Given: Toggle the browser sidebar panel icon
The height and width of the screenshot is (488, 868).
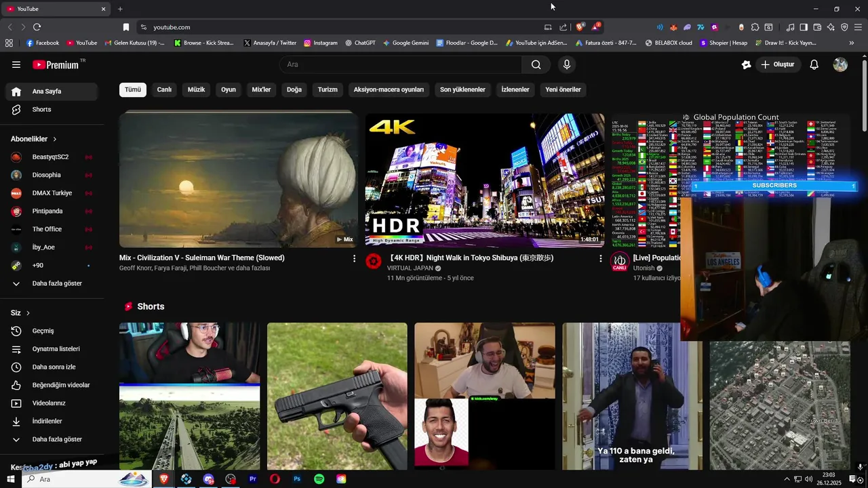Looking at the screenshot, I should click(x=804, y=27).
